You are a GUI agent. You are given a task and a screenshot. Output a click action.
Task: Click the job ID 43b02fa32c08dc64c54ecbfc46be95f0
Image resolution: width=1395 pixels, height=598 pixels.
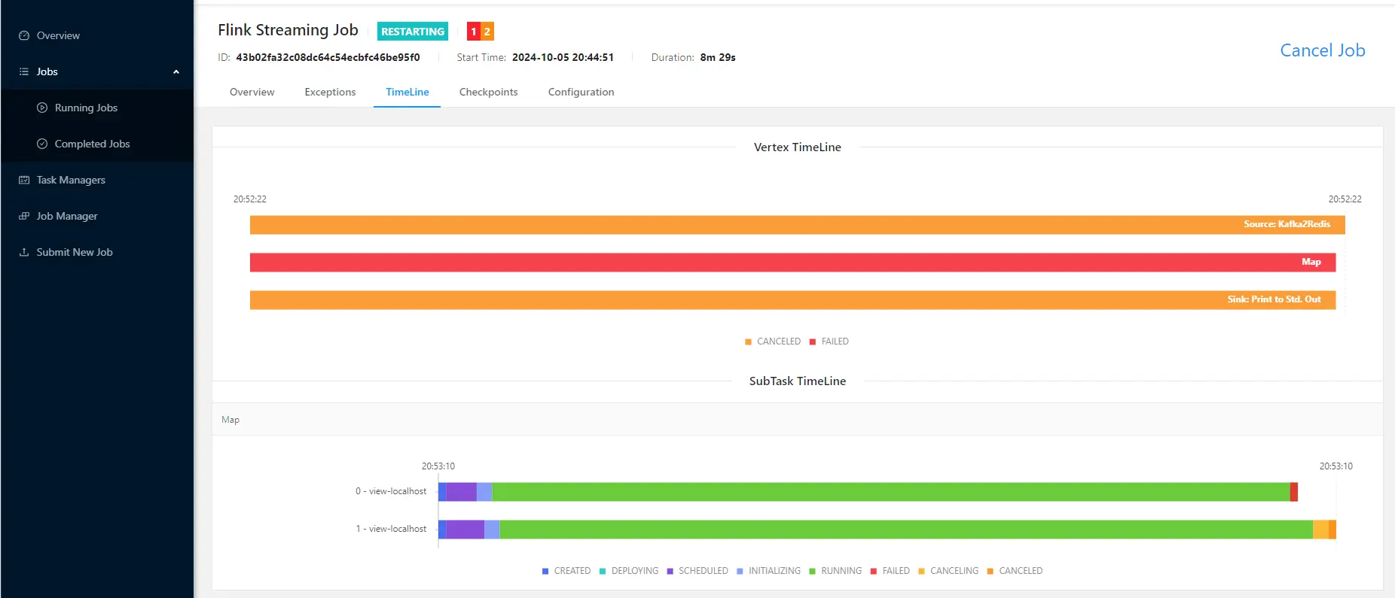pyautogui.click(x=328, y=57)
